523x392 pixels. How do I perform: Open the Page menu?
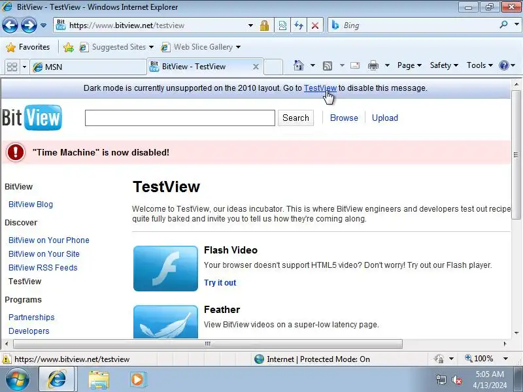[x=409, y=65]
